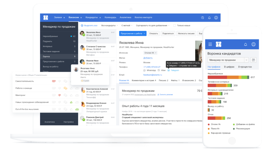The height and width of the screenshot is (152, 272).
Task: Rate Mentoring with red thumbs-down
Action: pos(59,95)
